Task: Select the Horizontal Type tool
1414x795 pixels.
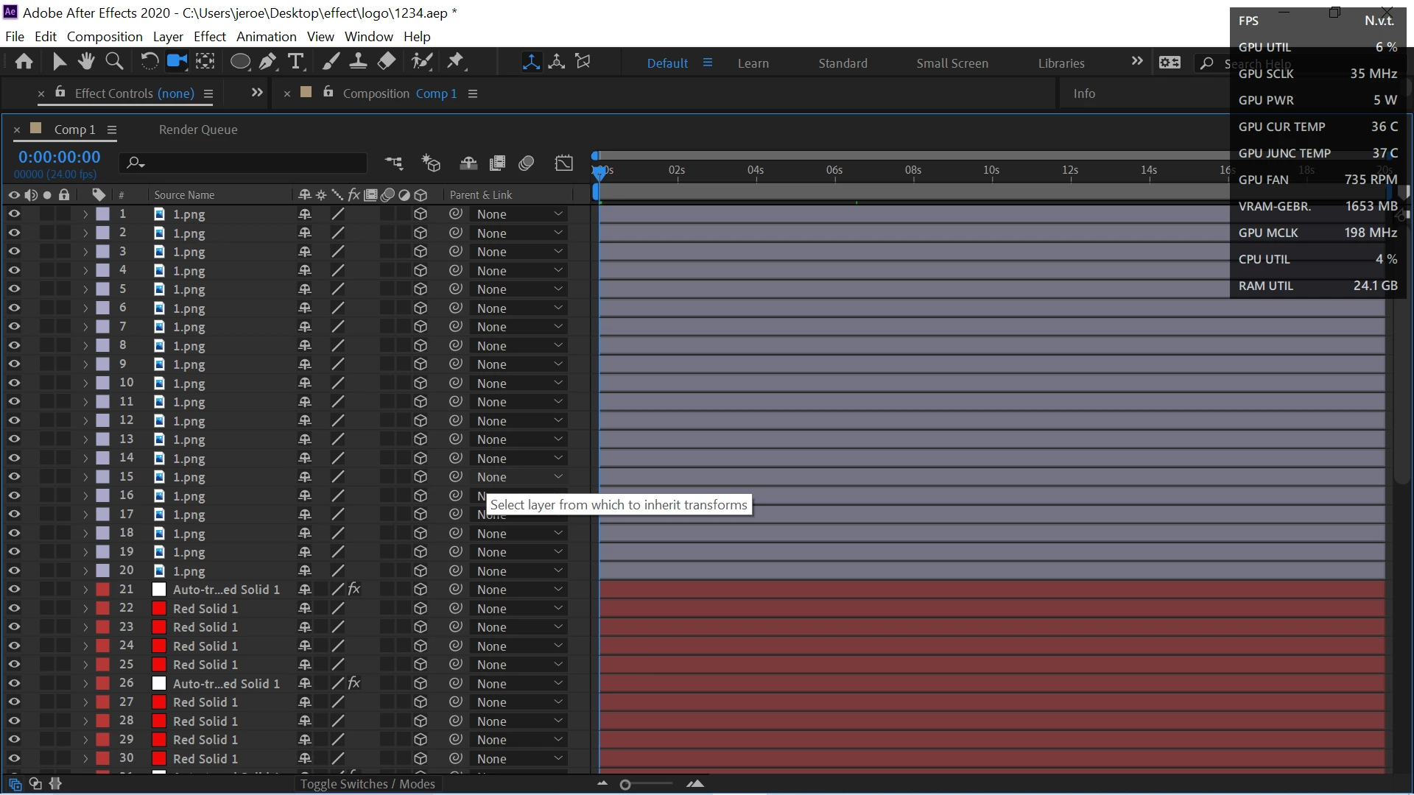Action: click(296, 61)
